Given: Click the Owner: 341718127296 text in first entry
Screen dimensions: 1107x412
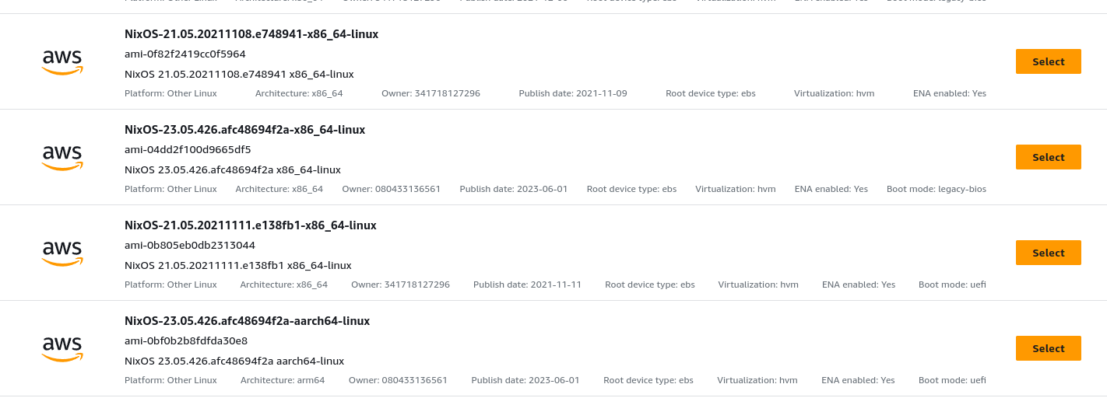Looking at the screenshot, I should coord(430,93).
